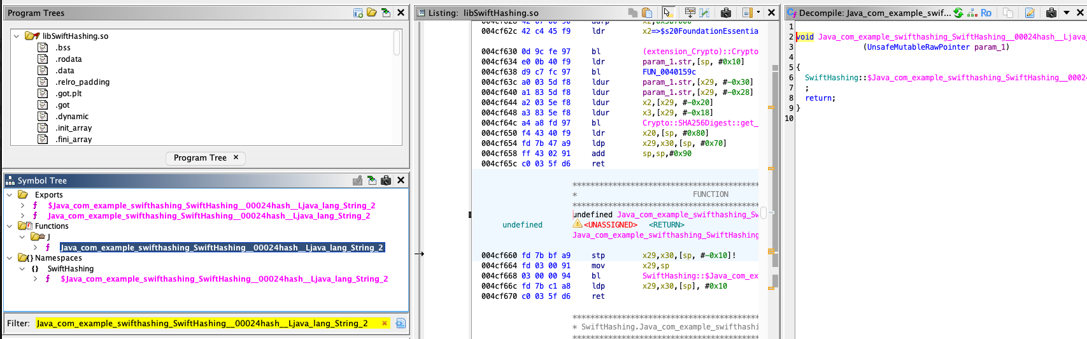This screenshot has height=339, width=1087.
Task: Select the SwiftHashing namespace item
Action: 70,269
